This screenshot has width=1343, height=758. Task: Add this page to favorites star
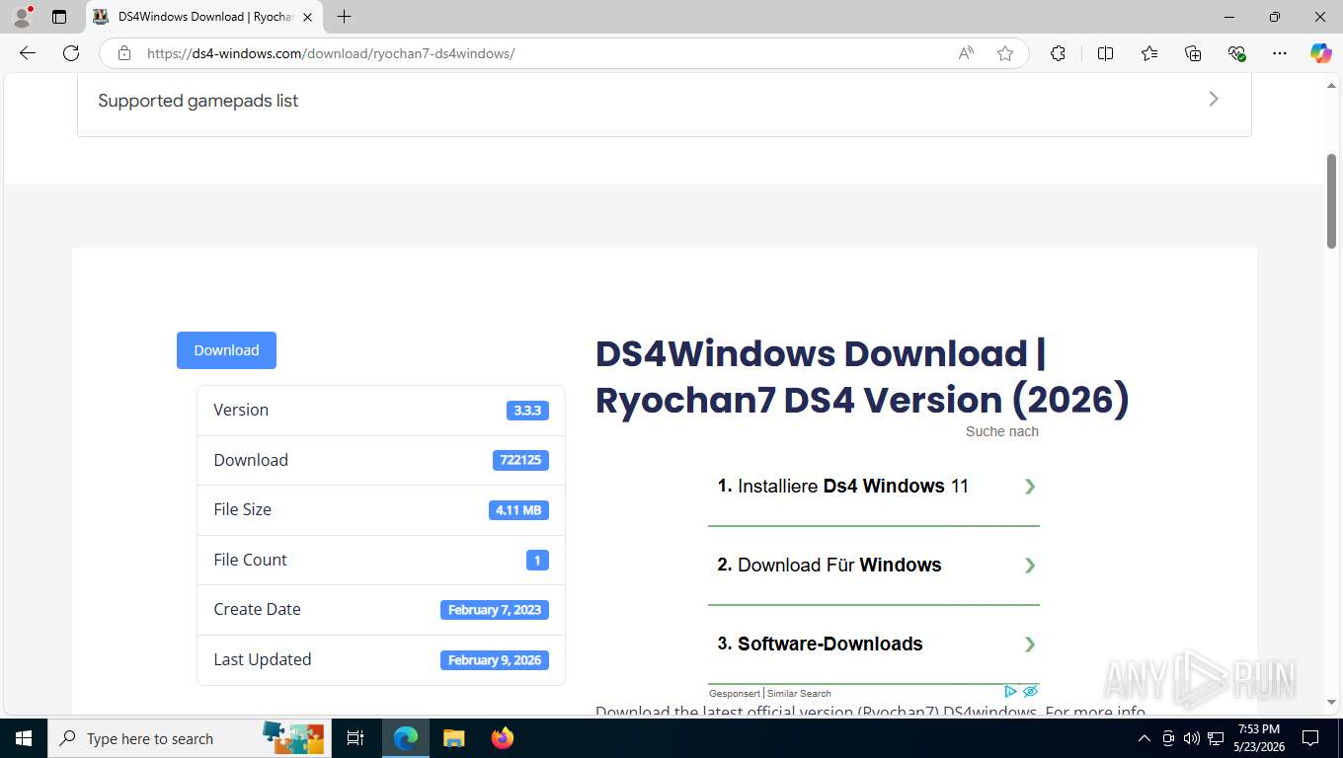[1005, 53]
